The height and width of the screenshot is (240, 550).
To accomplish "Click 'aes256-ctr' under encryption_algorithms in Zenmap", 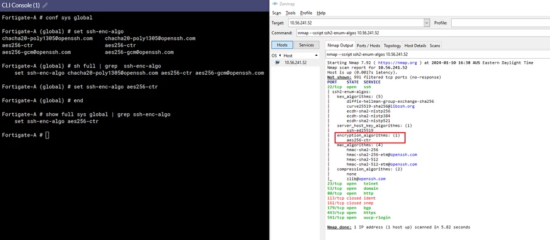I will (358, 140).
